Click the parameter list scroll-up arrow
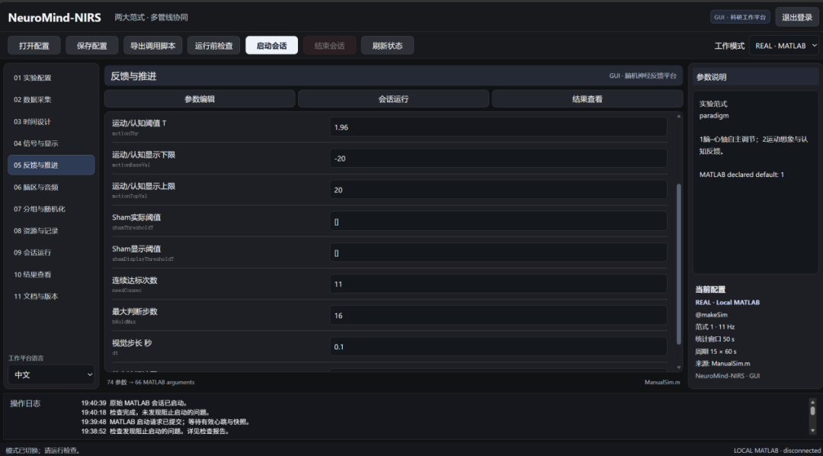 point(679,116)
